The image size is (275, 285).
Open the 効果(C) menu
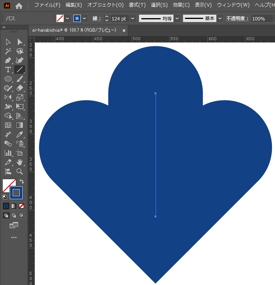pos(181,5)
